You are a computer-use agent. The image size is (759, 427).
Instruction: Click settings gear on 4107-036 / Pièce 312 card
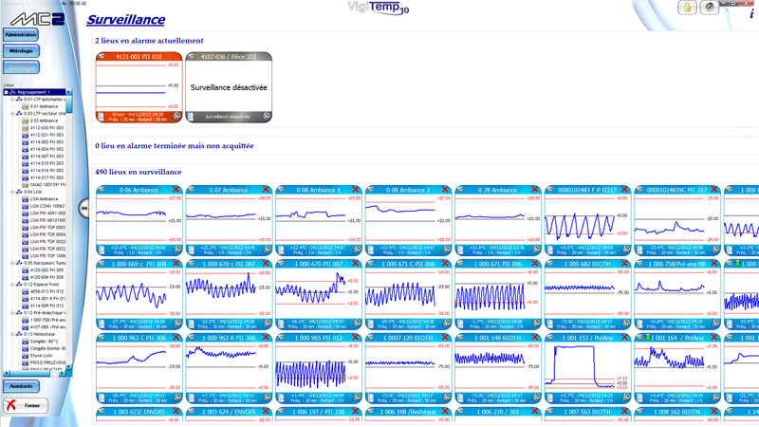(267, 116)
